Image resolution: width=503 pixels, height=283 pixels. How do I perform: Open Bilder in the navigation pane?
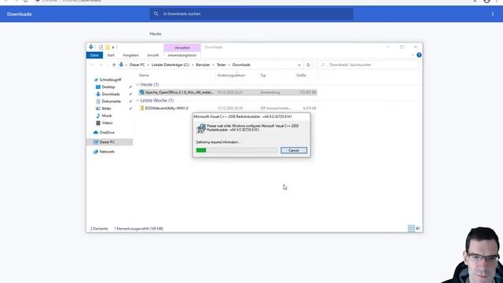point(106,108)
